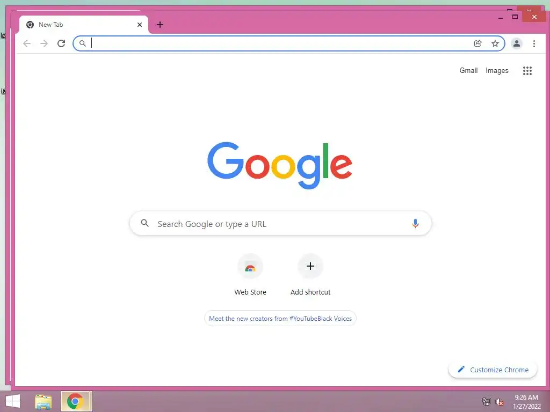Start voice search with the microphone icon
This screenshot has height=412, width=550.
415,224
